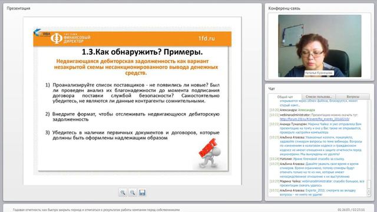
Task: Save the presentation with floppy disk icon
Action: click(143, 193)
